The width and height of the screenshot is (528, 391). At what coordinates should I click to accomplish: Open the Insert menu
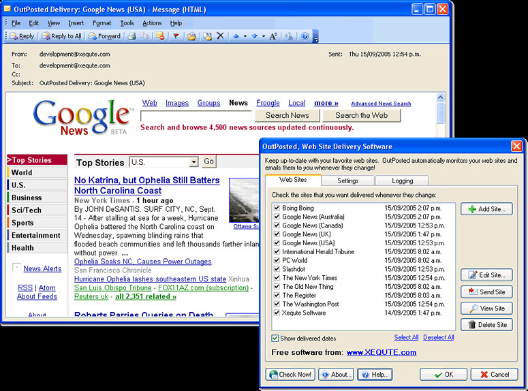click(76, 23)
